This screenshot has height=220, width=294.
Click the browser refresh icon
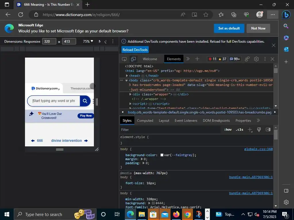21,15
